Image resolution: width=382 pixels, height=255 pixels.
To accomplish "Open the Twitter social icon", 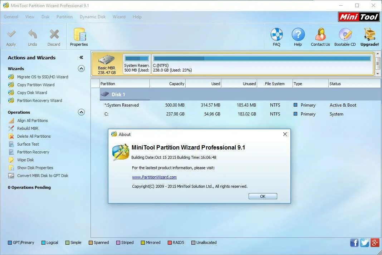I will pos(364,242).
